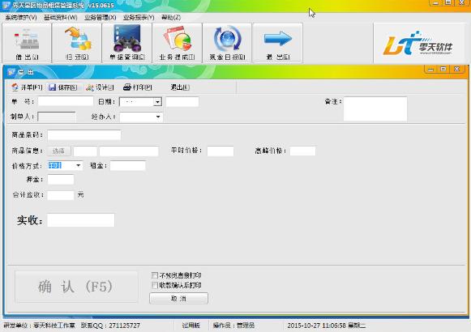The height and width of the screenshot is (332, 471).
Task: Expand the 价格方式 price mode dropdown
Action: [x=79, y=165]
